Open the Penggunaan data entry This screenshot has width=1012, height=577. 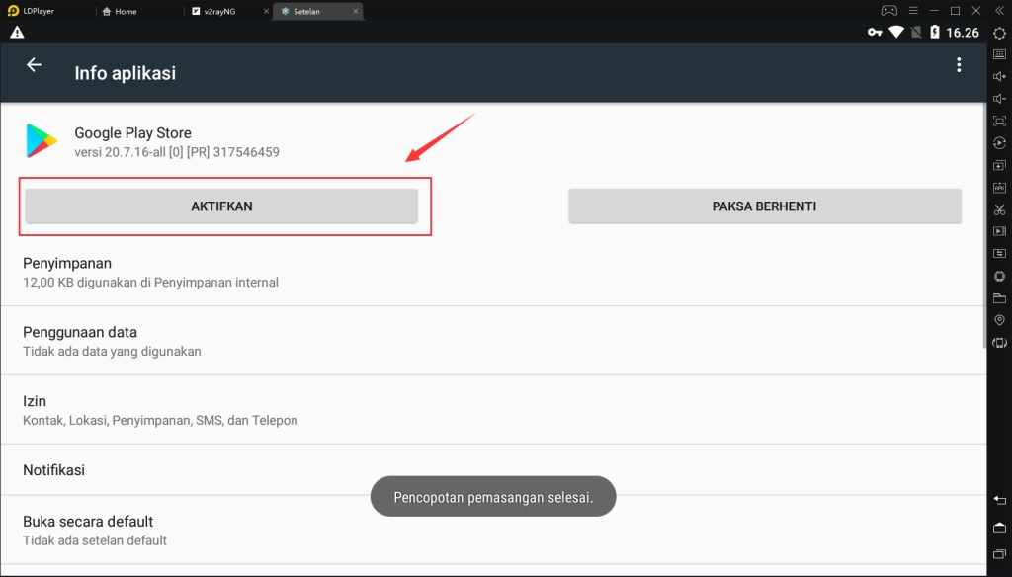pyautogui.click(x=493, y=341)
